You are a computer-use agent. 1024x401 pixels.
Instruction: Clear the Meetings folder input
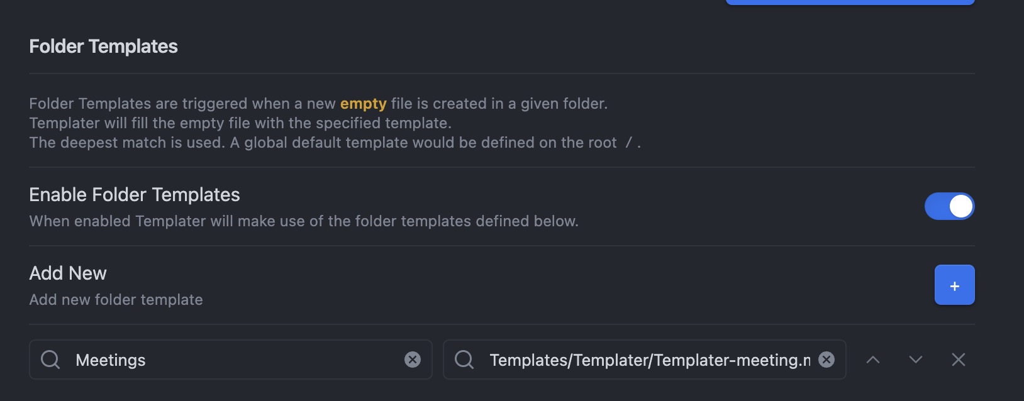click(x=412, y=359)
